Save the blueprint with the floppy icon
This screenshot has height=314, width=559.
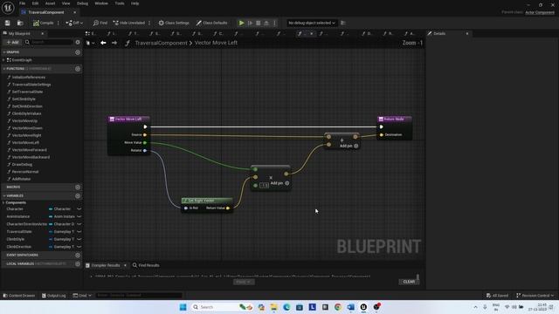click(8, 23)
